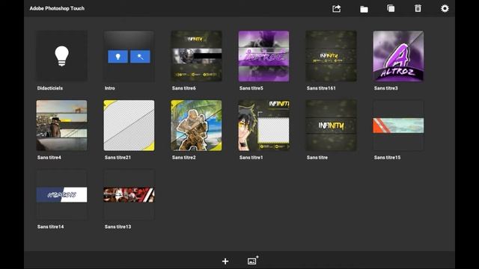The width and height of the screenshot is (479, 269).
Task: Open the Didacticiels lightbulb thumbnail
Action: click(x=61, y=56)
